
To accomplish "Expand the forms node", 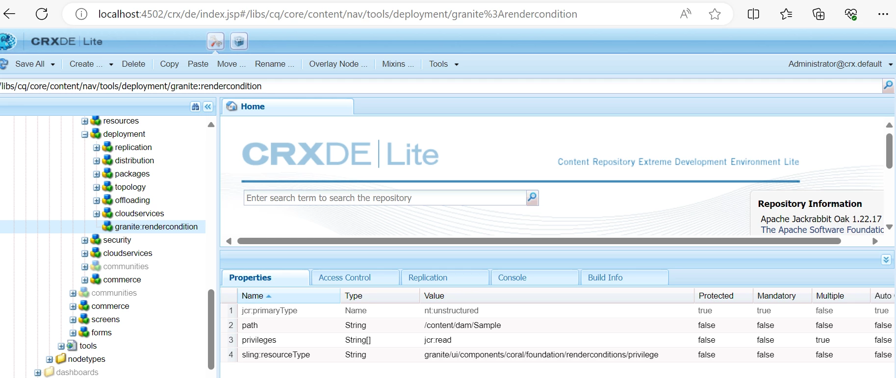I will click(73, 332).
